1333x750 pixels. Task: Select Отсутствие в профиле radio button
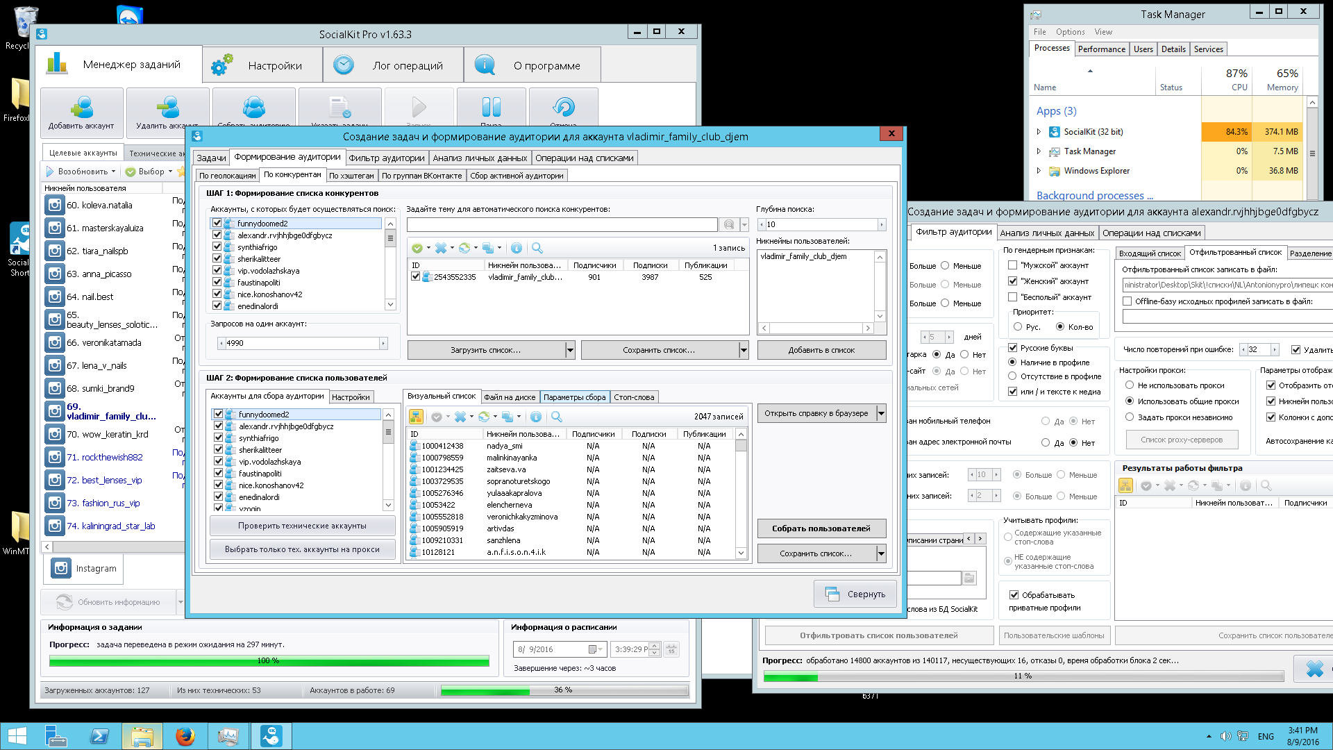1012,376
